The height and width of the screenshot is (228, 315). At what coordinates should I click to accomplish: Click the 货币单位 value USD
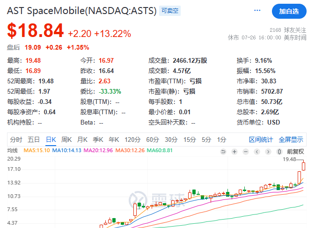tap(273, 122)
